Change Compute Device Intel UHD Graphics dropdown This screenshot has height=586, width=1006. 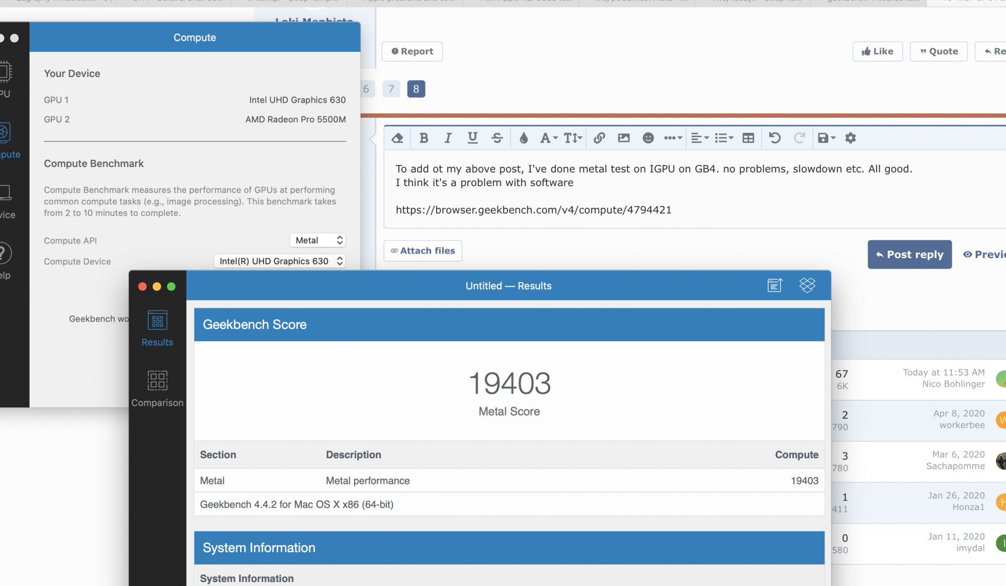pos(280,261)
